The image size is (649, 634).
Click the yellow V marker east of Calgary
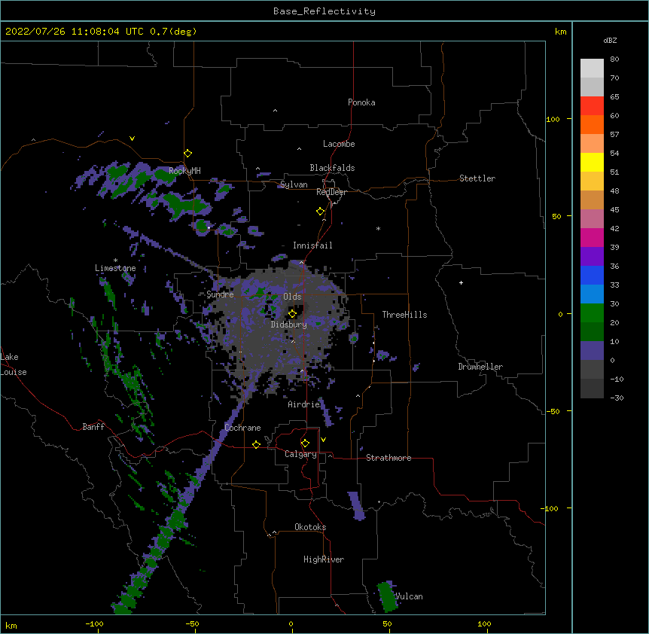point(323,440)
